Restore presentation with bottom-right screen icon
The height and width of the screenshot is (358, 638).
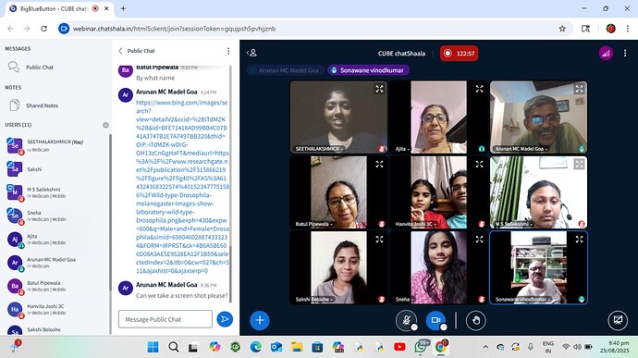click(x=618, y=320)
